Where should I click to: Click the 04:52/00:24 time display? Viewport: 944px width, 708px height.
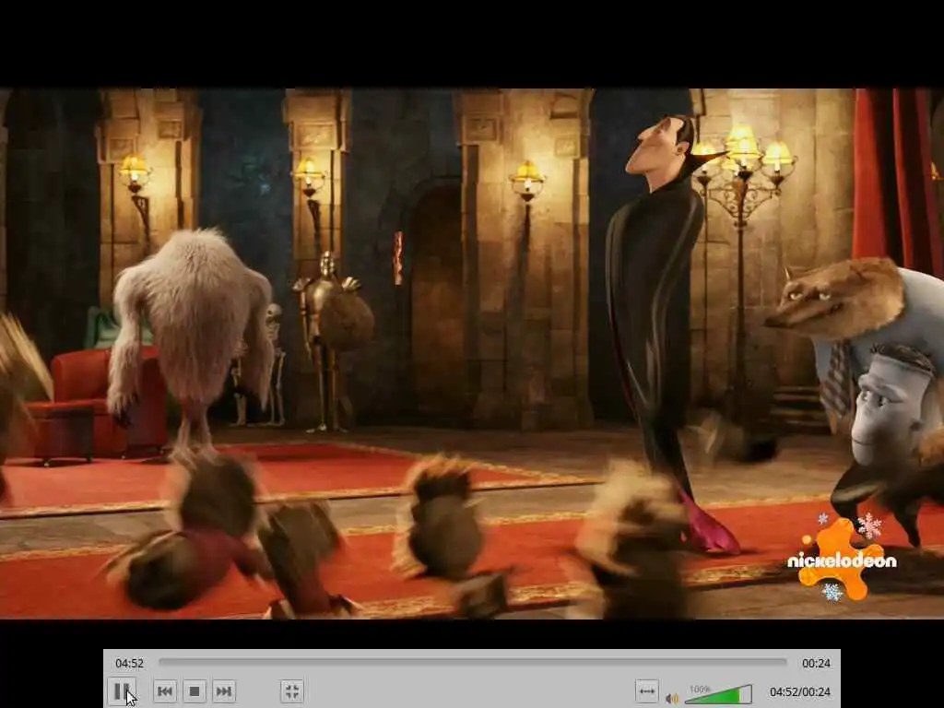coord(800,691)
